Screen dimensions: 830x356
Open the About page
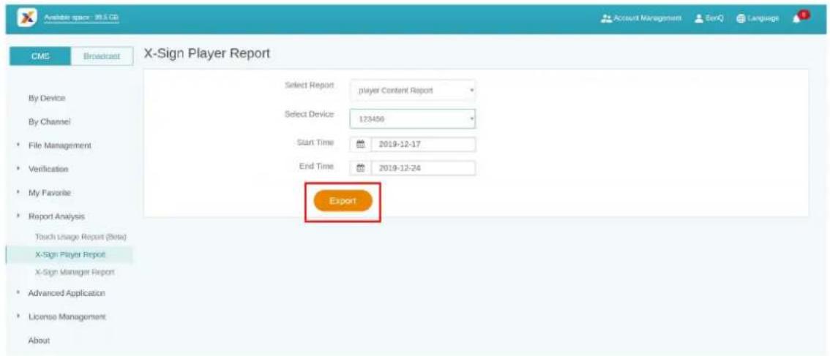[x=39, y=341]
